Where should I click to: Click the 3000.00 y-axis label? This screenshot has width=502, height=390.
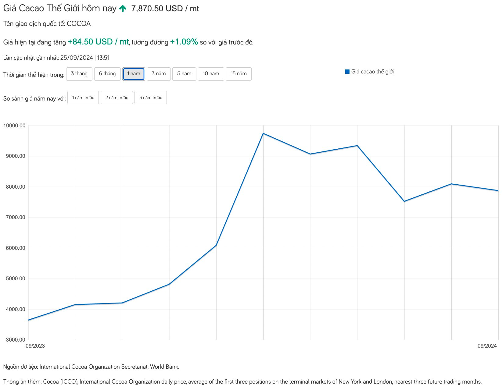[16, 340]
